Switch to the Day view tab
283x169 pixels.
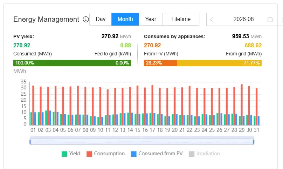(x=101, y=19)
